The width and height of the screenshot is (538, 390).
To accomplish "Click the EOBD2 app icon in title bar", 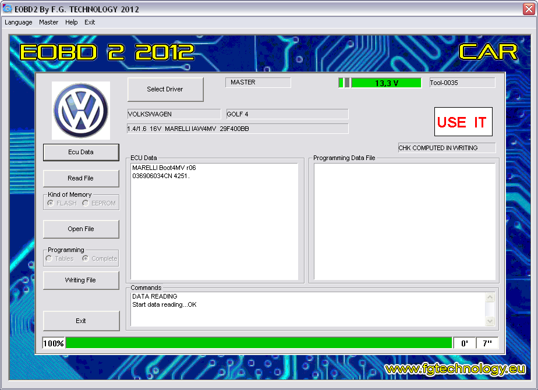I will [7, 9].
